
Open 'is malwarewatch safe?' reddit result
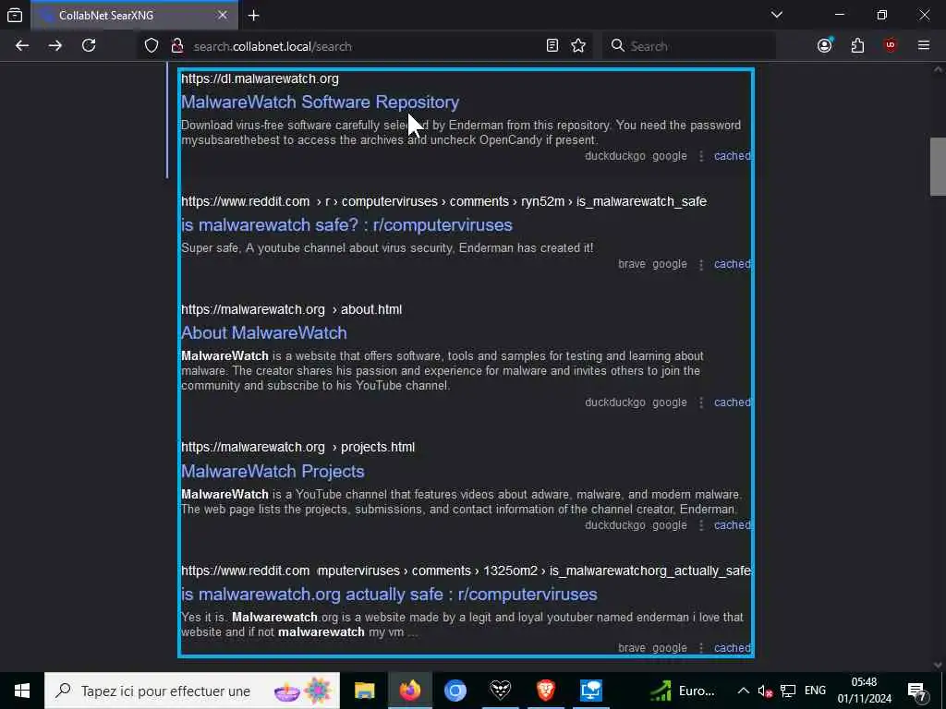click(347, 225)
